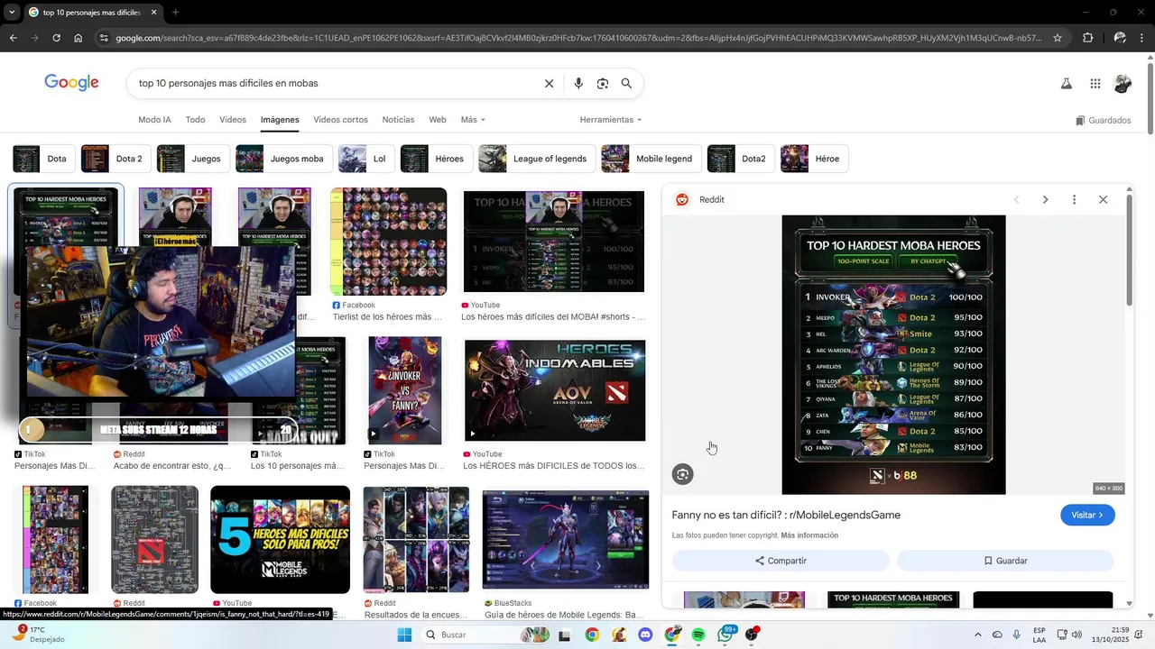Go to the Google logo homepage
This screenshot has width=1155, height=649.
point(71,82)
